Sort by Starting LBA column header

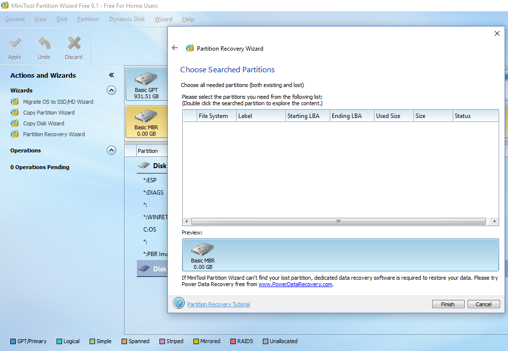[x=308, y=116]
